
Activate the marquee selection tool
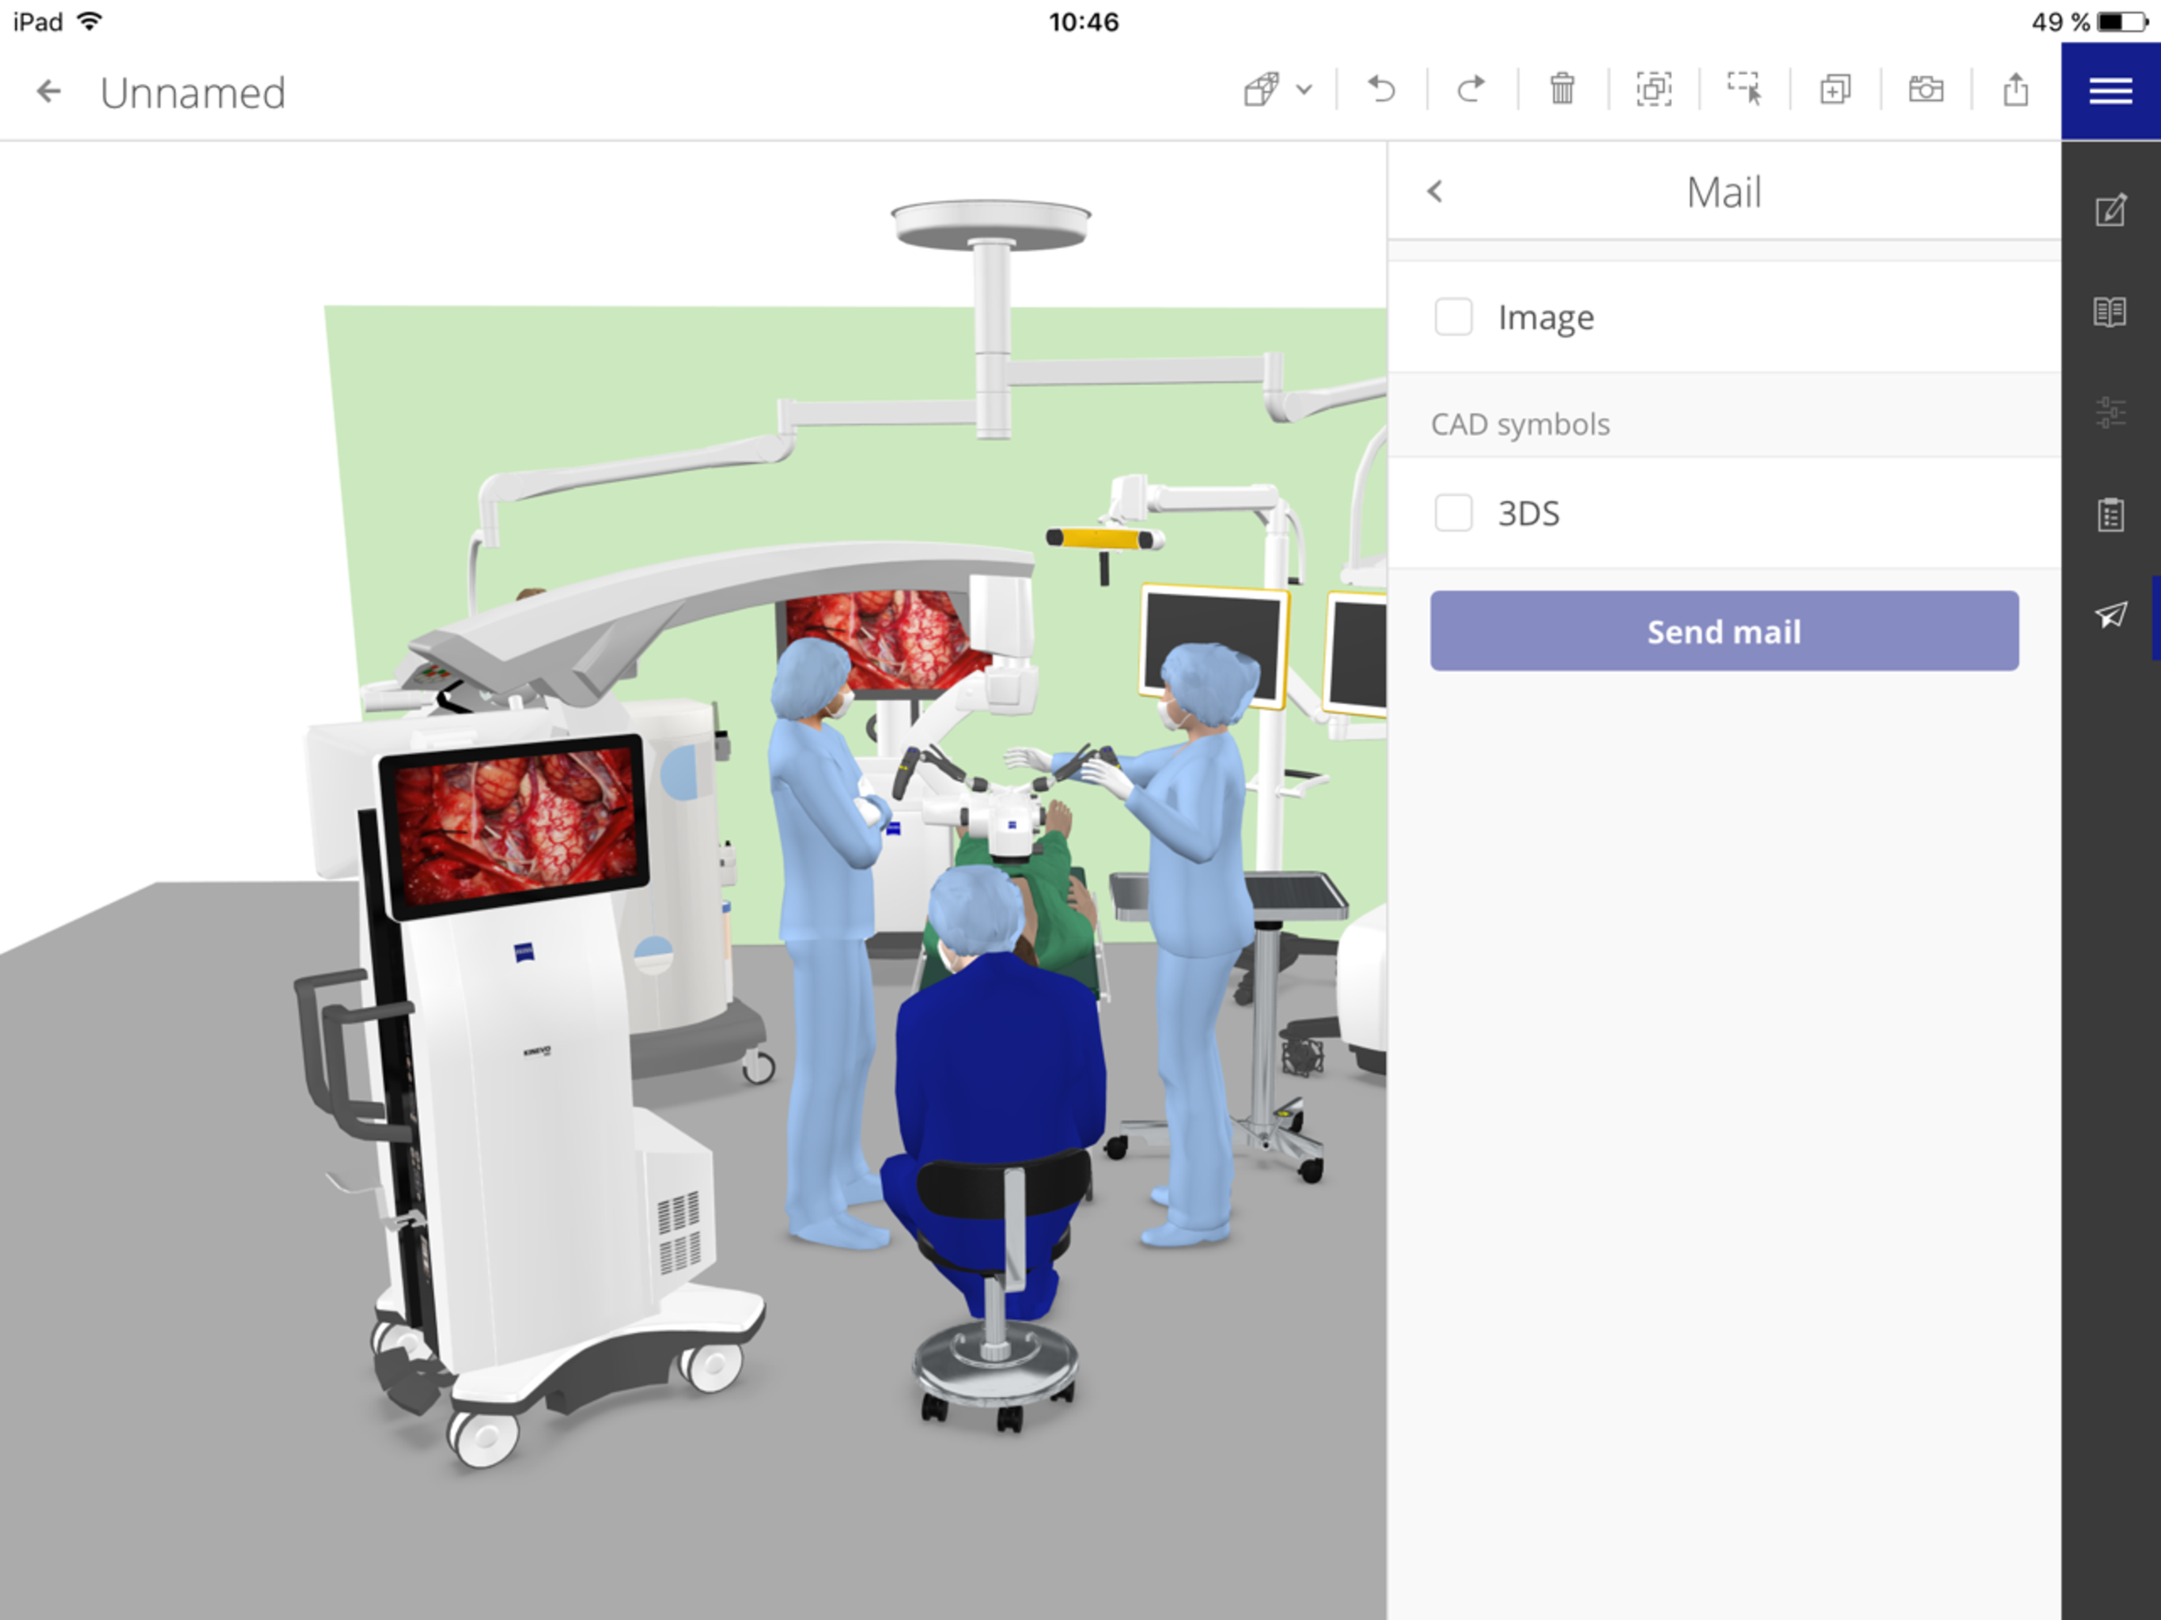[x=1744, y=90]
